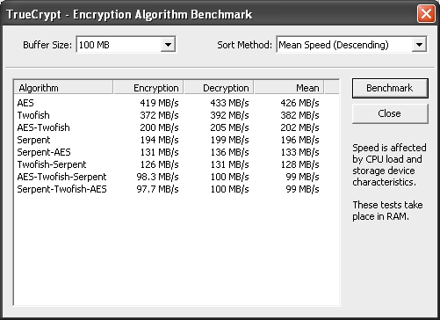440x320 pixels.
Task: Click the 100 MB buffer size field
Action: pyautogui.click(x=126, y=45)
